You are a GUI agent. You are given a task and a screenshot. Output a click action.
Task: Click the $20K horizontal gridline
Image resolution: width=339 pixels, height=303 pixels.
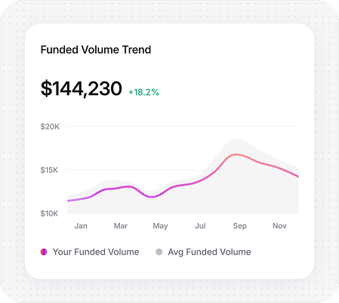tap(183, 126)
